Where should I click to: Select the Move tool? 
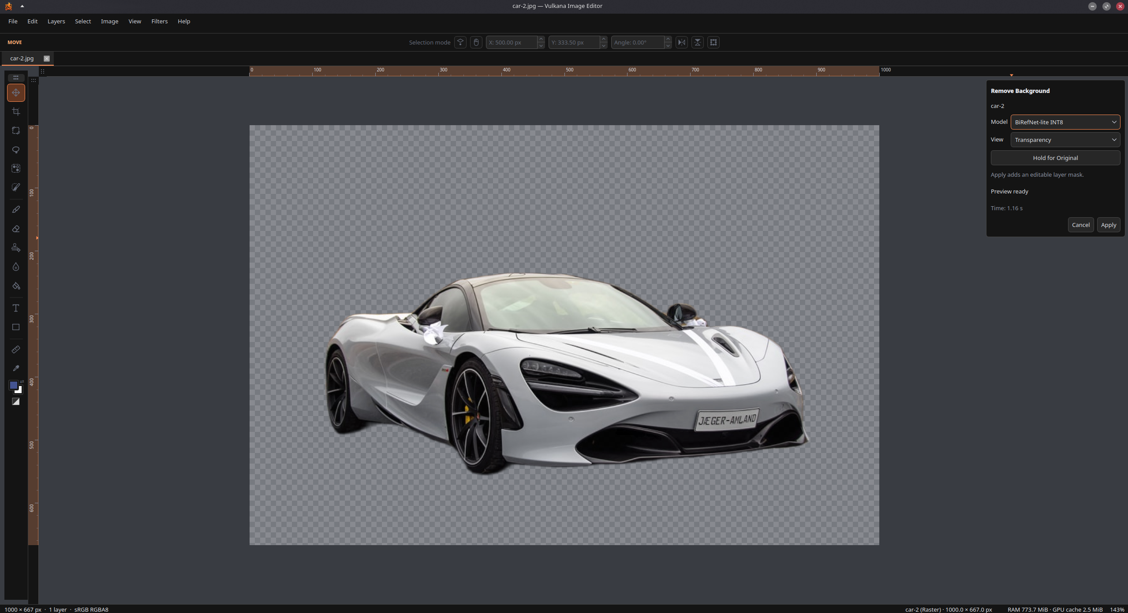16,93
